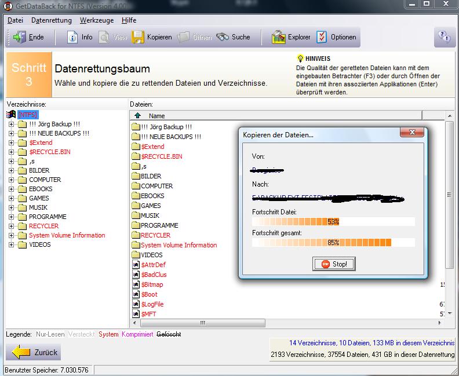Click the vertical scrollbar down arrow
Viewport: 459px width, 376px height.
tap(450, 313)
